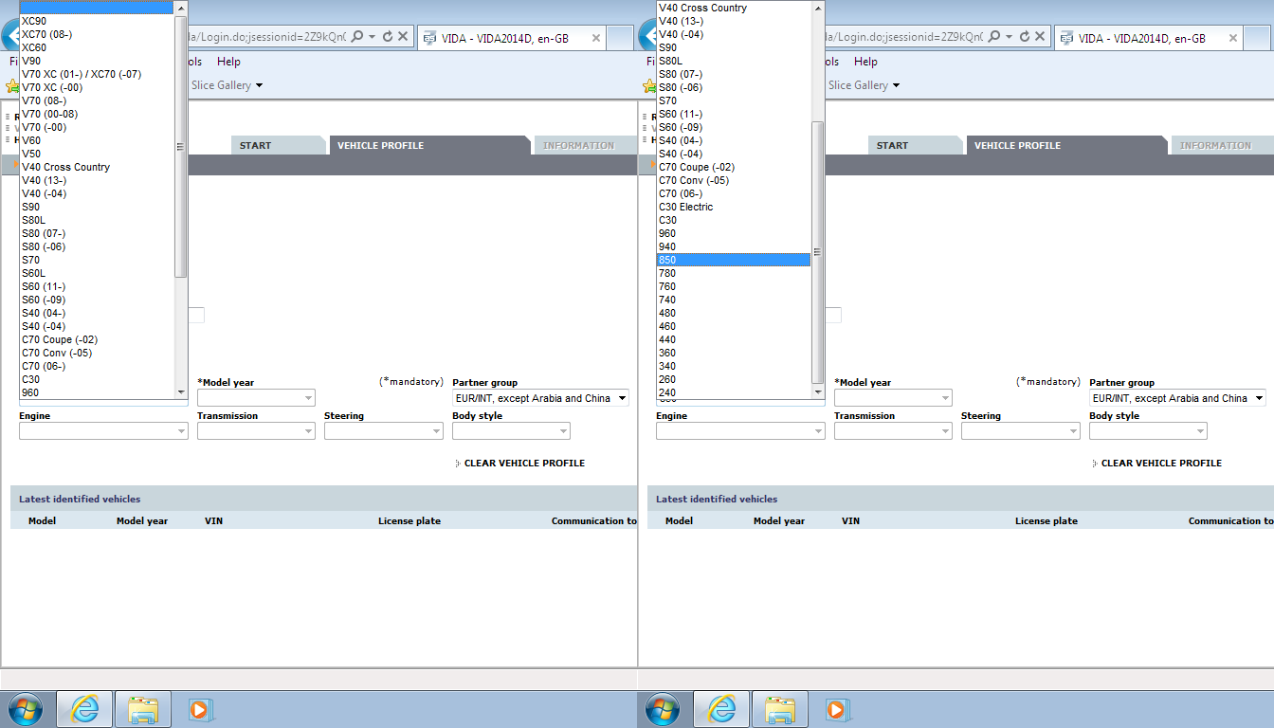Open Windows Explorer folder on left taskbar
This screenshot has height=728, width=1274.
click(x=144, y=709)
